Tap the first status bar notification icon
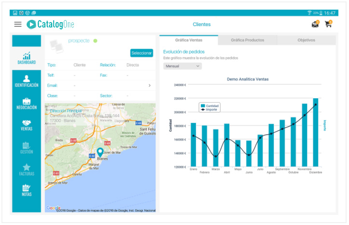This screenshot has height=225, width=349. [15, 13]
